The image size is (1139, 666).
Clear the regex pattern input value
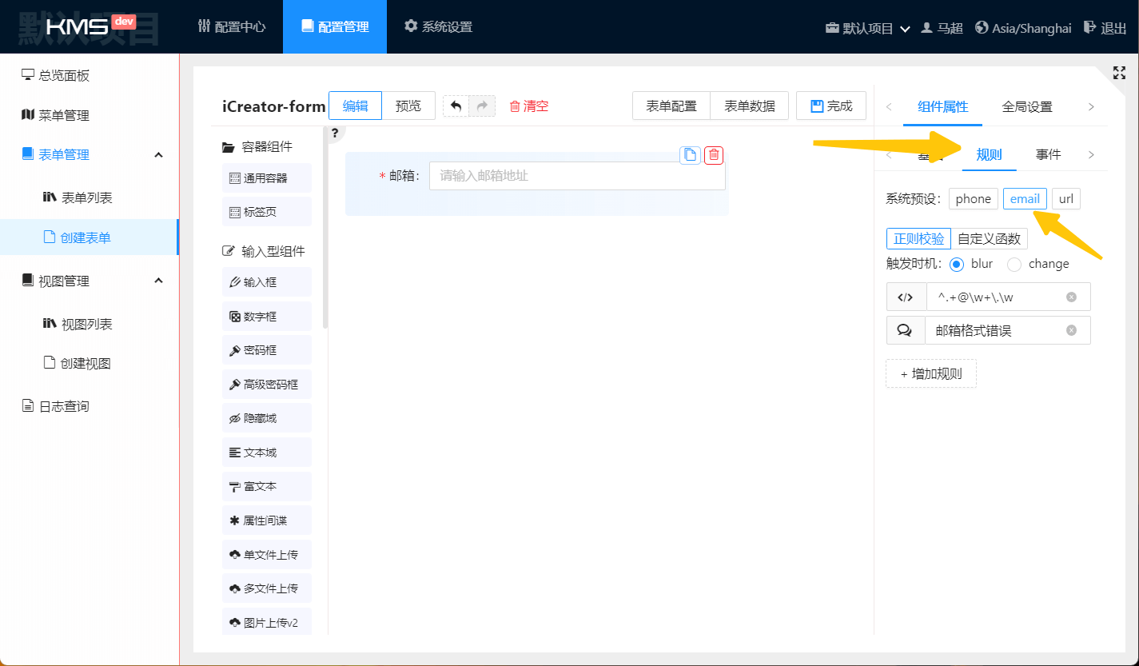1071,297
